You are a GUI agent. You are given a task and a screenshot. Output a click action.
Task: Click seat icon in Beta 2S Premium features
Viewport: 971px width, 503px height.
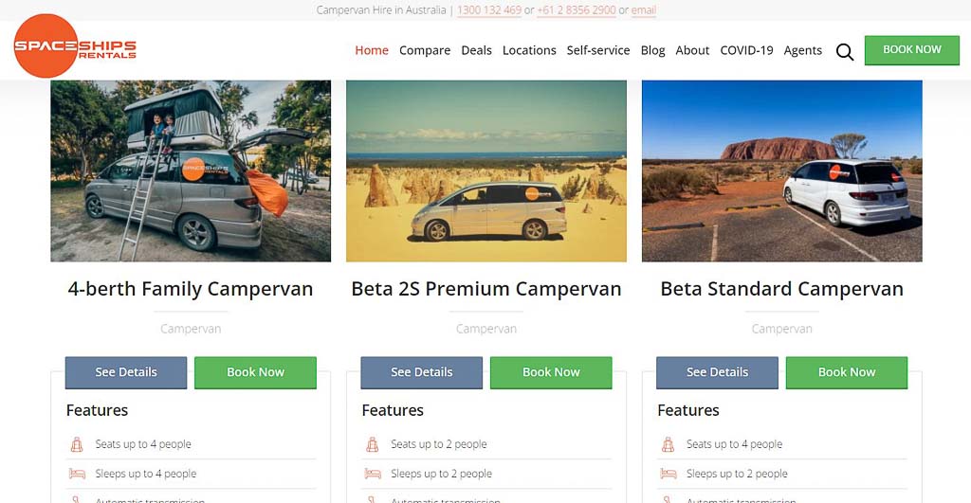click(x=372, y=444)
